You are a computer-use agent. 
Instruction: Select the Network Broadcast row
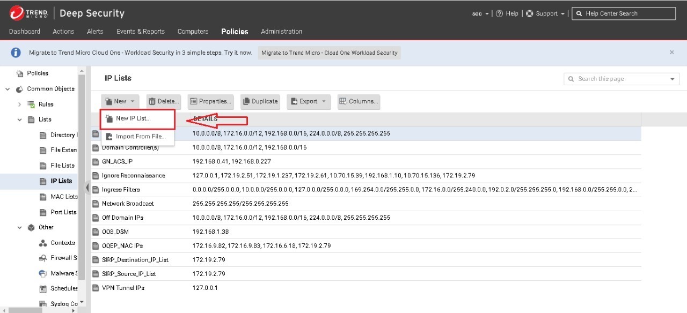366,204
